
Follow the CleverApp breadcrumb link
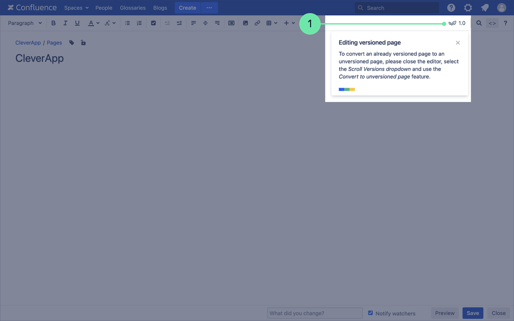pos(28,43)
